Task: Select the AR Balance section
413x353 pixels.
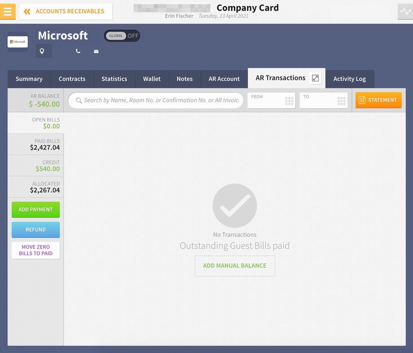Action: pyautogui.click(x=35, y=101)
